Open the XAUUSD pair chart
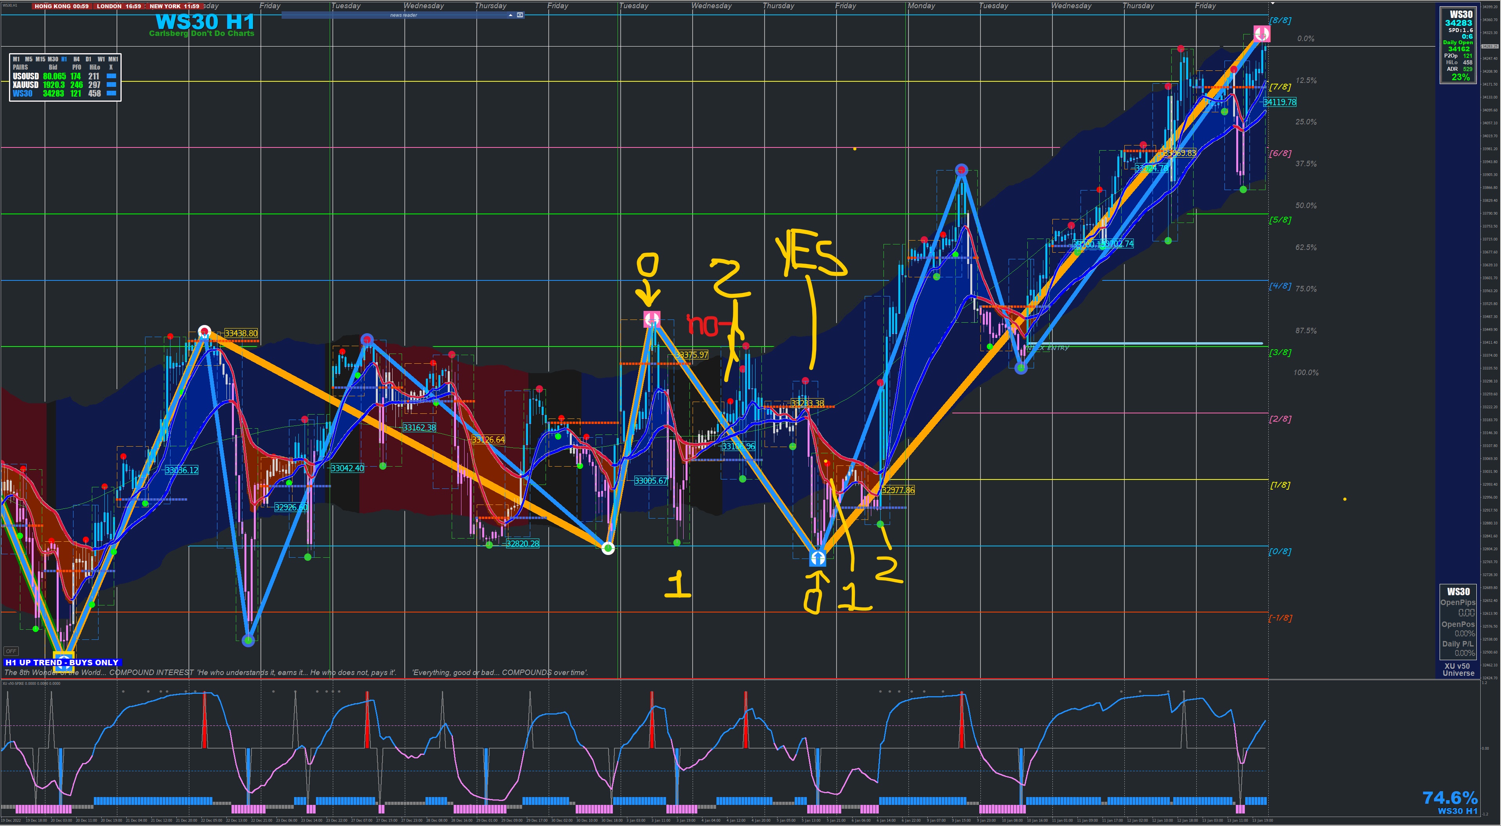The height and width of the screenshot is (826, 1501). tap(26, 85)
